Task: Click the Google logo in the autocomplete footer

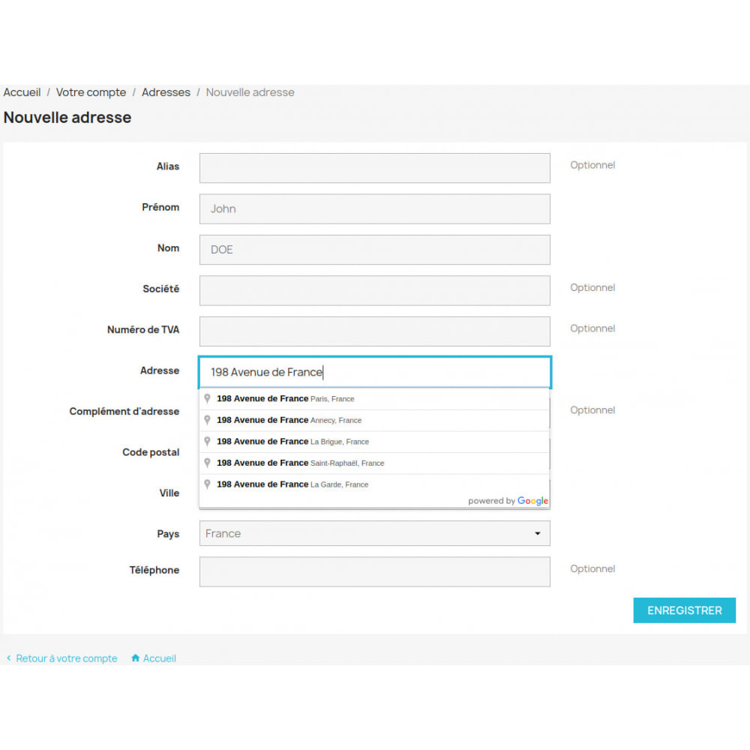Action: (532, 501)
